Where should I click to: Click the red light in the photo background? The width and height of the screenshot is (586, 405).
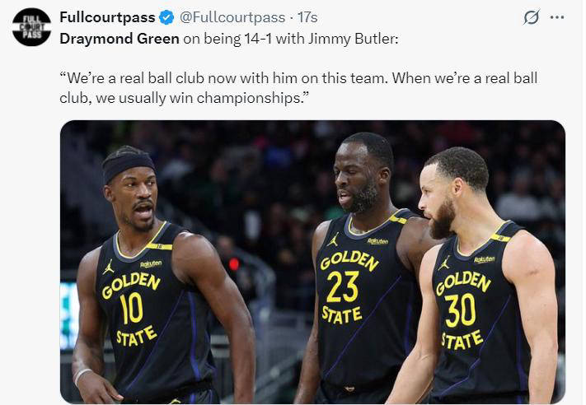[x=234, y=264]
